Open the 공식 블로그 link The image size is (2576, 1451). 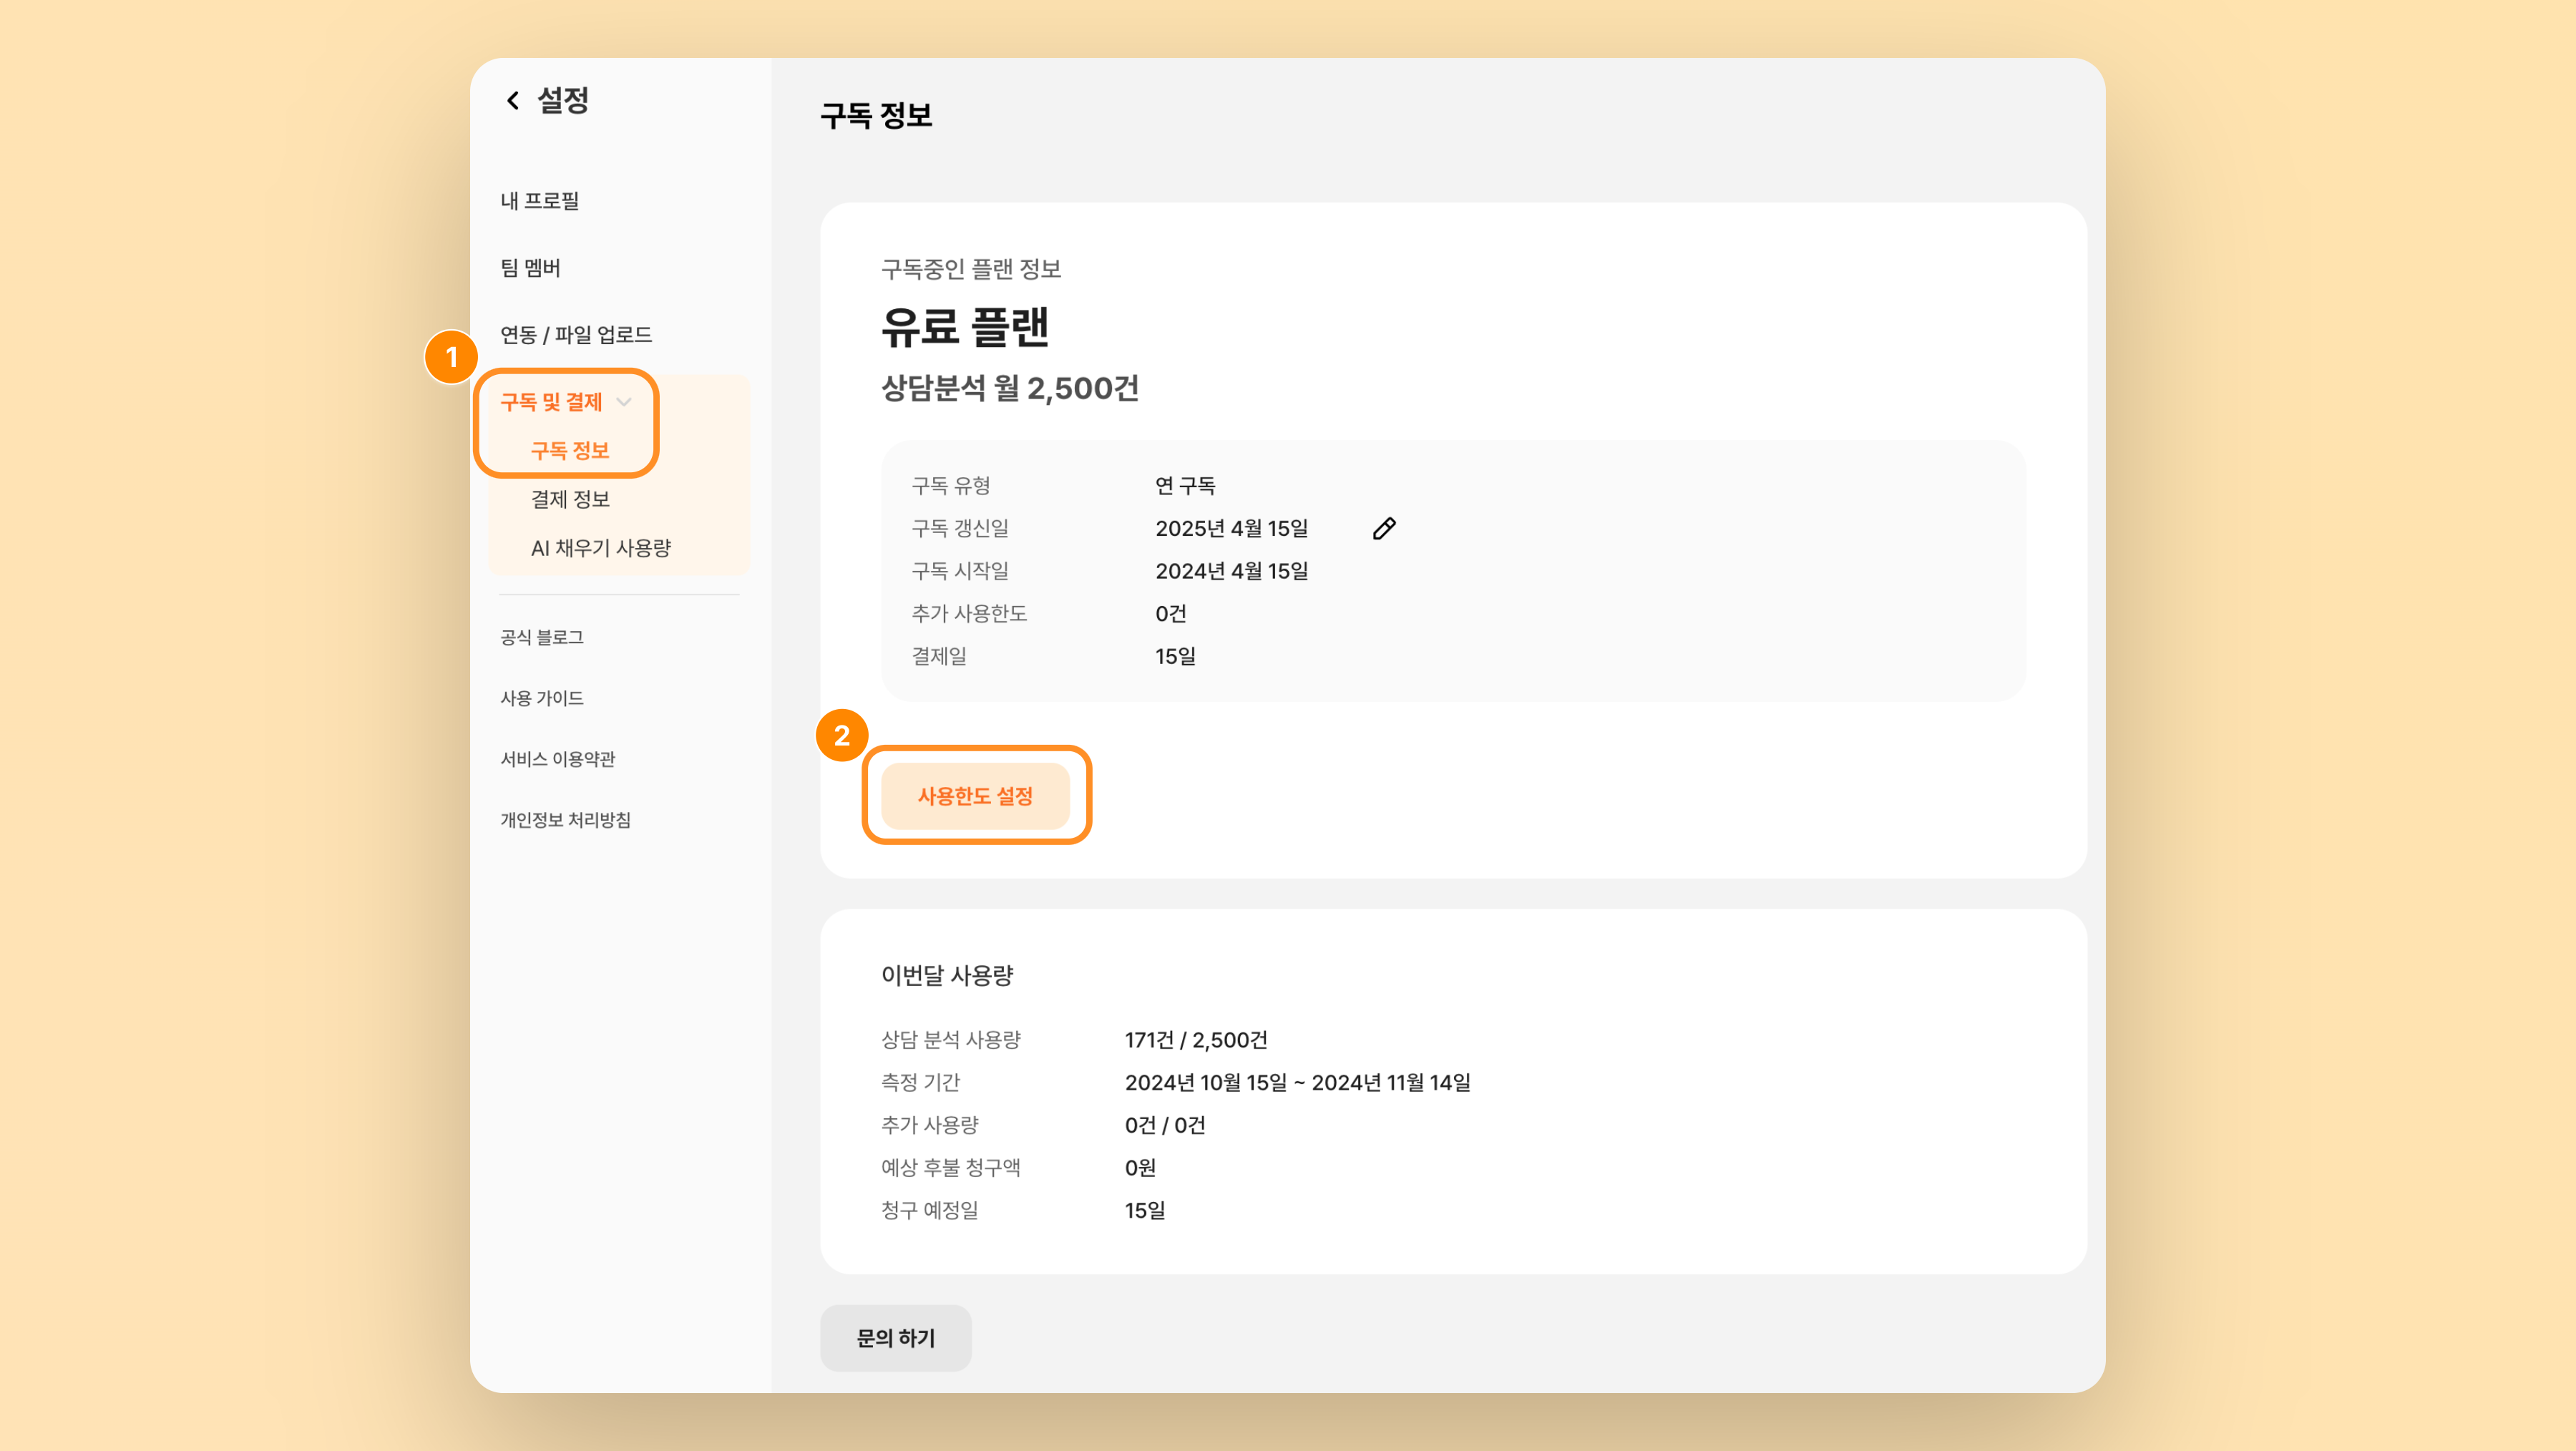pos(542,638)
